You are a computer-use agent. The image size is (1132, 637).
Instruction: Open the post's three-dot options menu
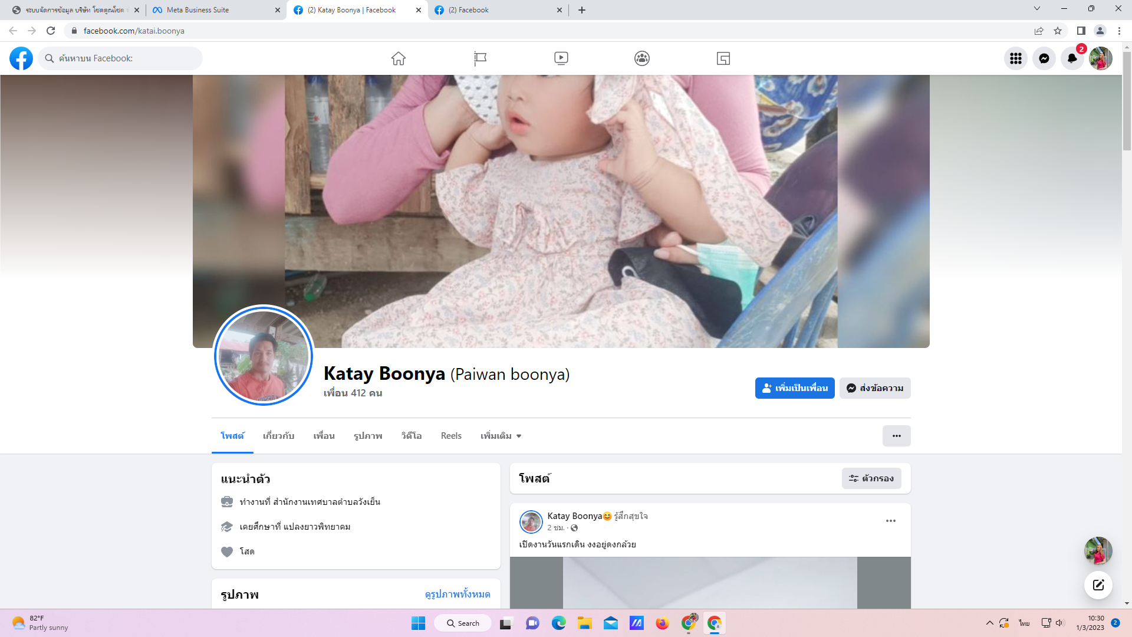tap(890, 521)
